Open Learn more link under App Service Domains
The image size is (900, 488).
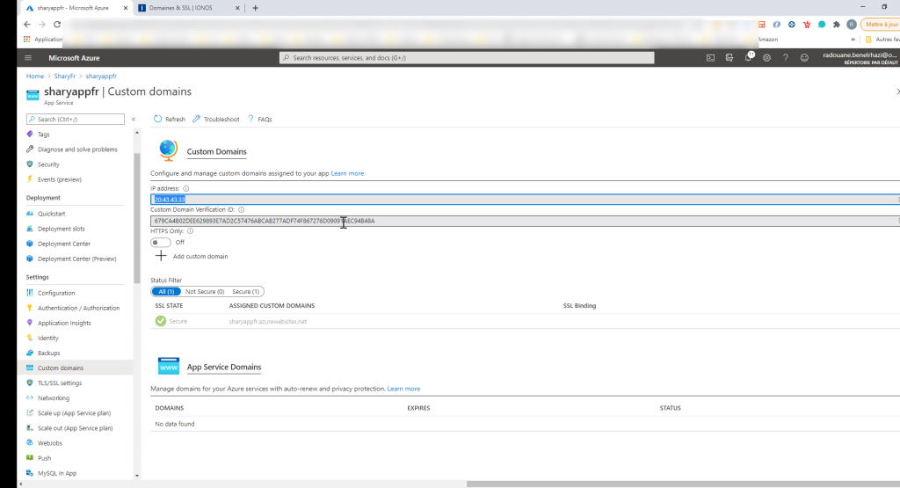pos(403,389)
